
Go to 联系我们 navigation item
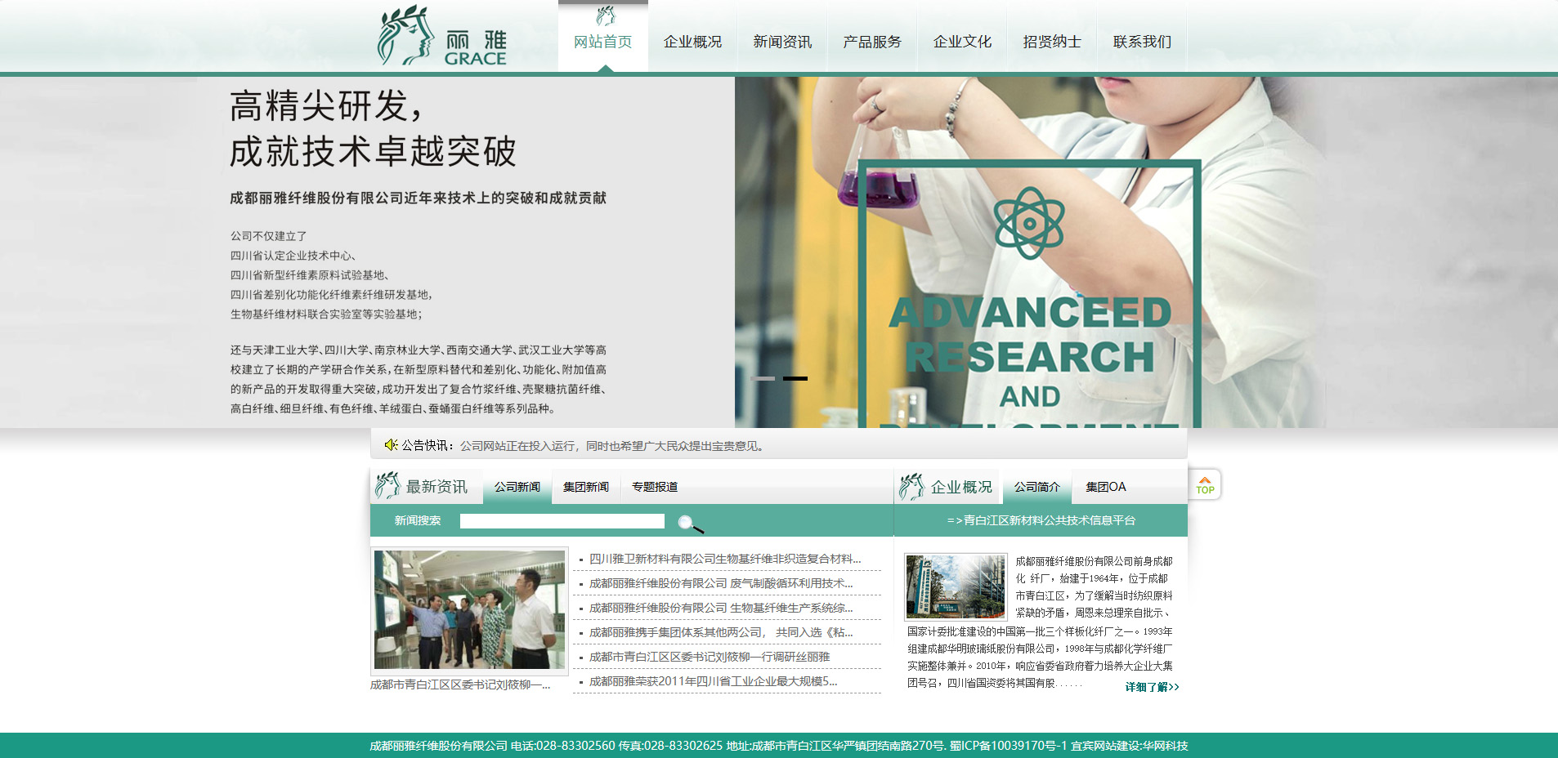pos(1142,42)
